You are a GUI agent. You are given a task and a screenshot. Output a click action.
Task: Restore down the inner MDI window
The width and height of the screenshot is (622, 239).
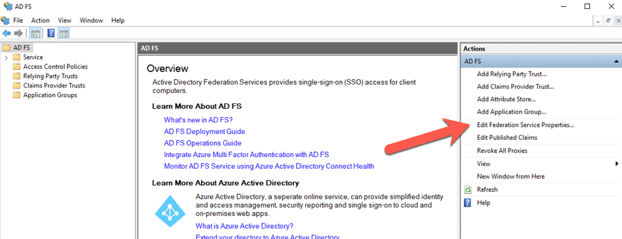pos(608,21)
